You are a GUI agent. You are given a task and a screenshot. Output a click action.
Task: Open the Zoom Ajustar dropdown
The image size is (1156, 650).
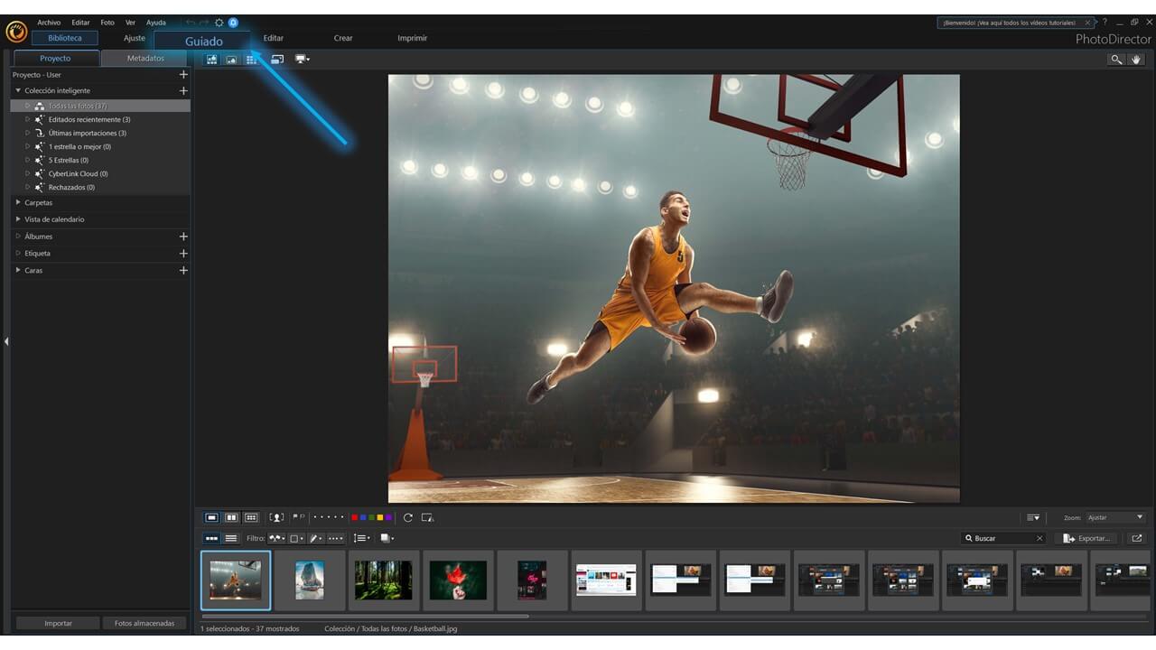(x=1115, y=517)
